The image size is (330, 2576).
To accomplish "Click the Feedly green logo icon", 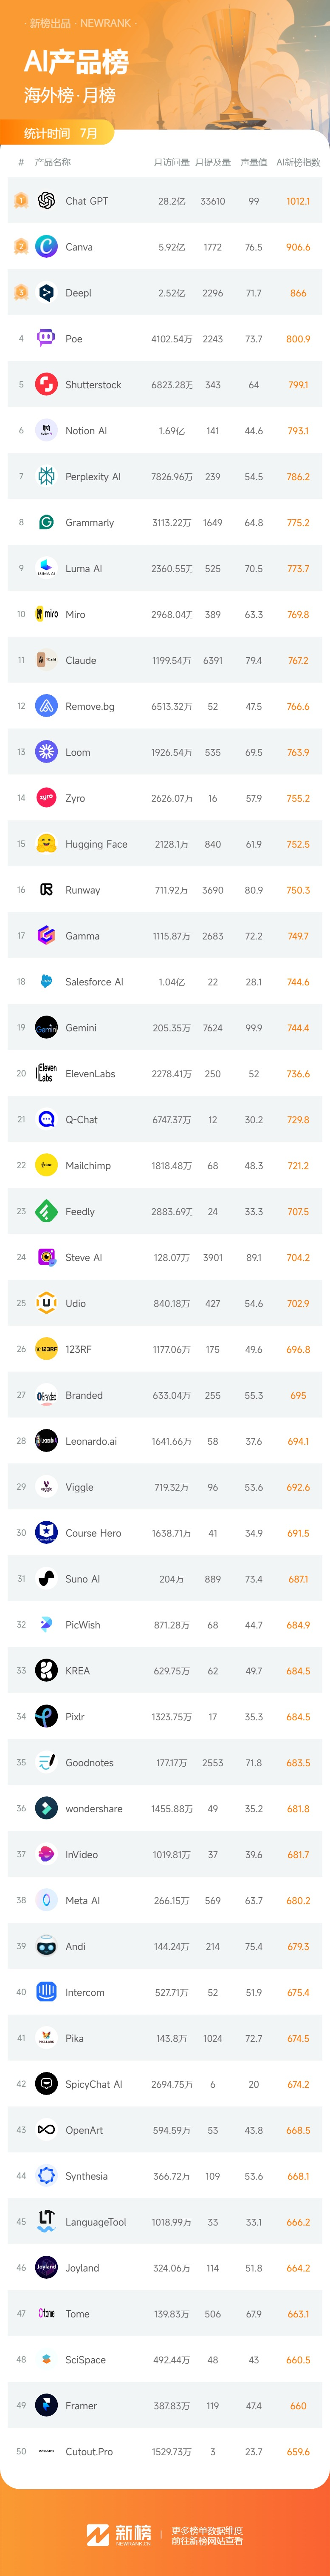I will [46, 1212].
